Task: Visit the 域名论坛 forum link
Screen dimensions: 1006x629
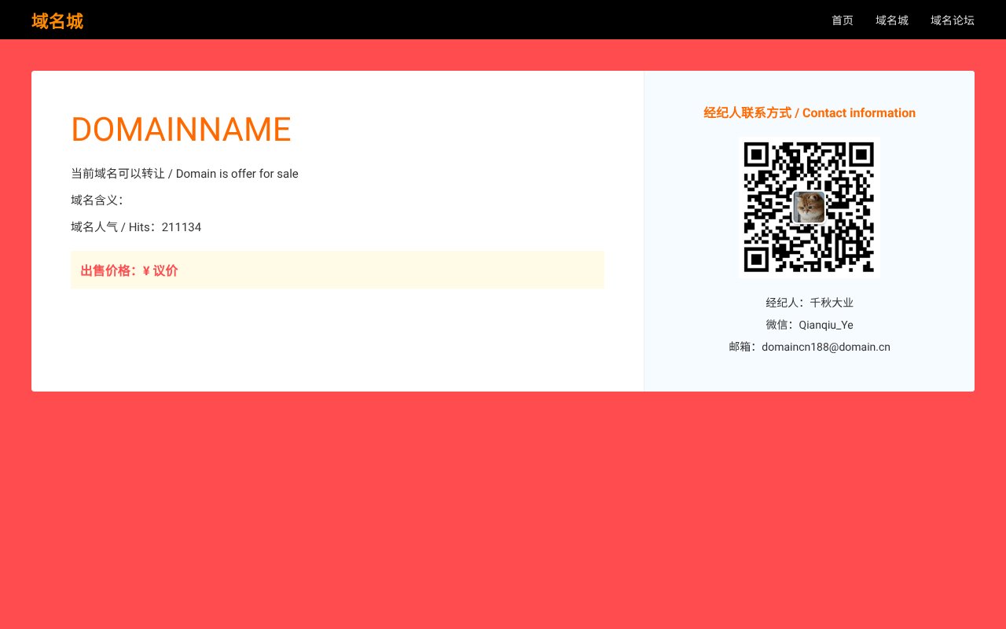Action: pos(952,20)
